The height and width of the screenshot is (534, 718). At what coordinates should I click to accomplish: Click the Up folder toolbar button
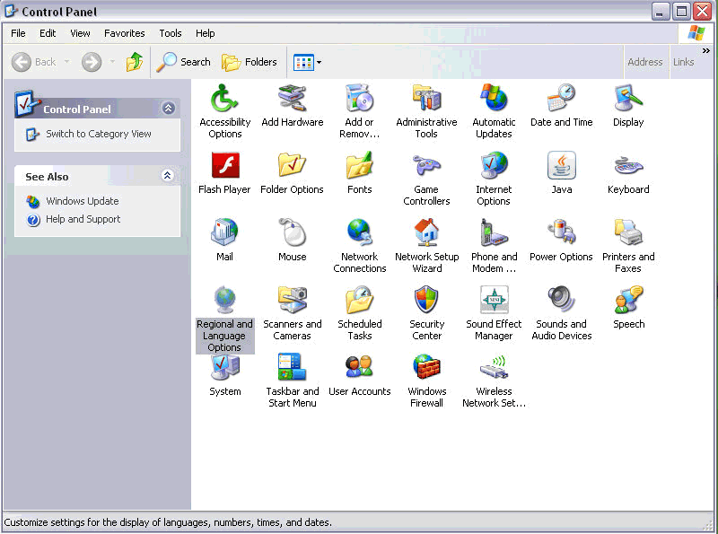pos(135,62)
